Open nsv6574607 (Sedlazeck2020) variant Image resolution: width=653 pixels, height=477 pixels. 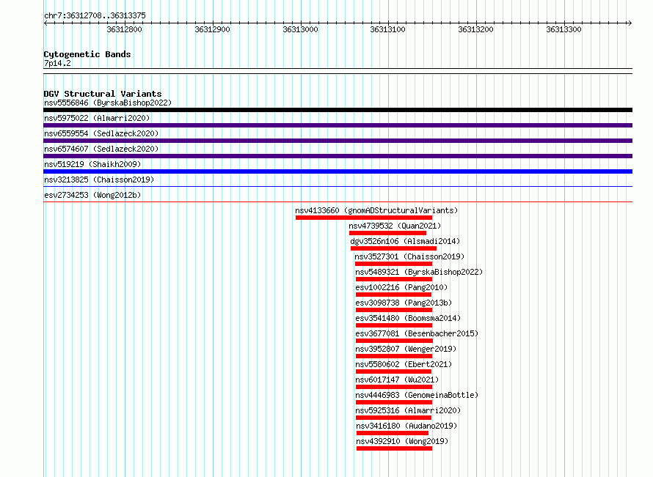point(101,149)
